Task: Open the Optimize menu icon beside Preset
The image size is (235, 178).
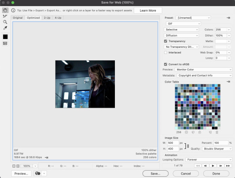Action: pyautogui.click(x=228, y=18)
